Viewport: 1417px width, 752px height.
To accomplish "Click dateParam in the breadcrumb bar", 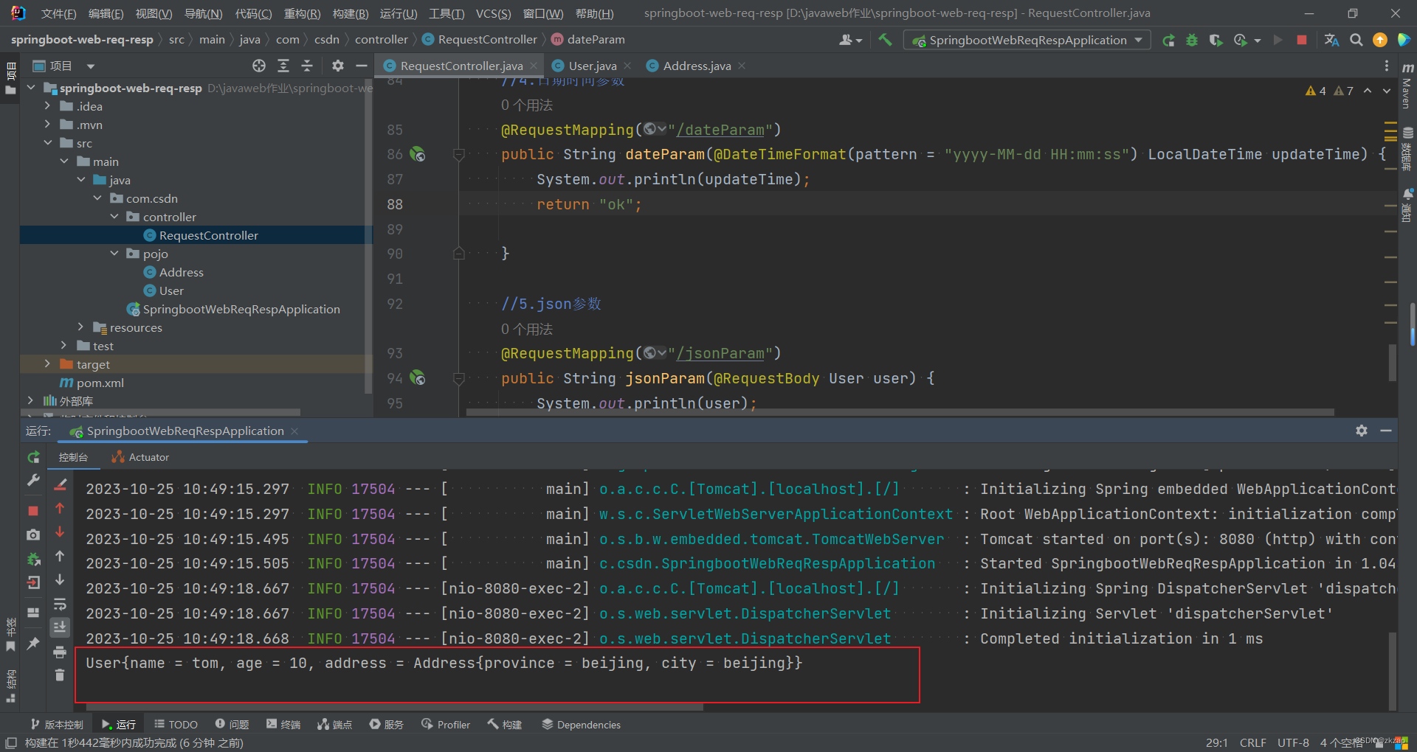I will [x=596, y=40].
